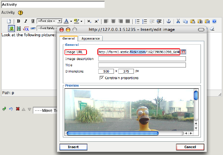Insert an ordered numbered list
223x155 pixels.
click(x=144, y=21)
